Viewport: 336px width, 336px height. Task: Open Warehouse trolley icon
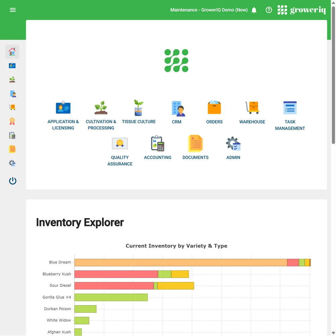(252, 107)
